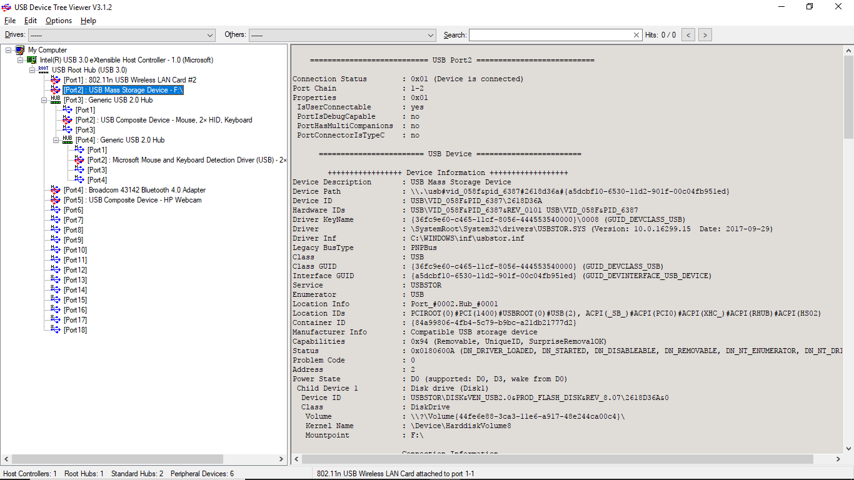Clear the Search field with X
The image size is (854, 480).
[x=636, y=35]
